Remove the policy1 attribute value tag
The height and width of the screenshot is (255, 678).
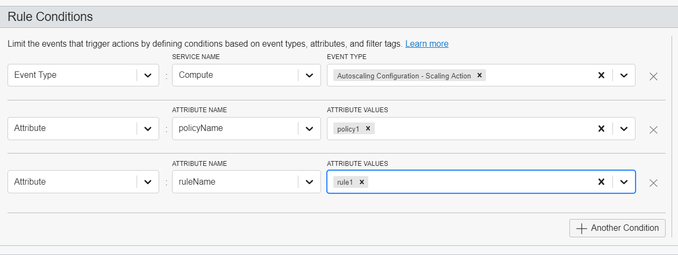click(368, 129)
